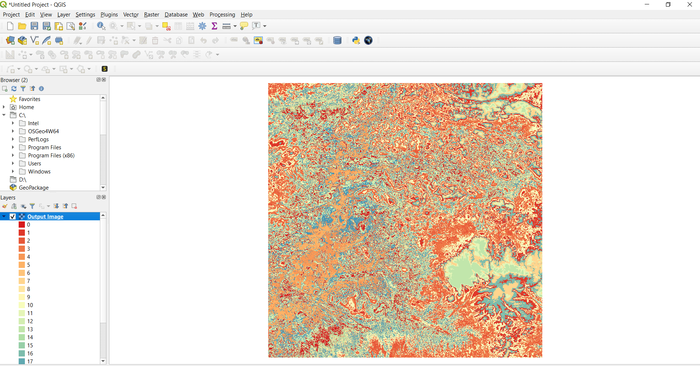Collapse the Output Image layer legend
The width and height of the screenshot is (700, 366).
[4, 216]
